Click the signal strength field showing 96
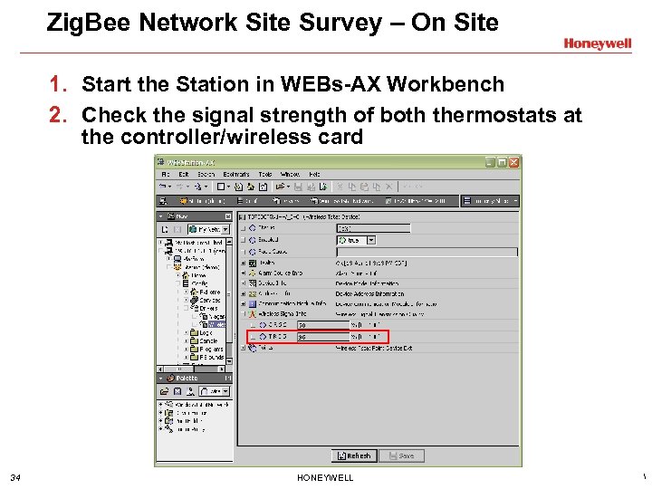652x489 pixels. tap(323, 337)
